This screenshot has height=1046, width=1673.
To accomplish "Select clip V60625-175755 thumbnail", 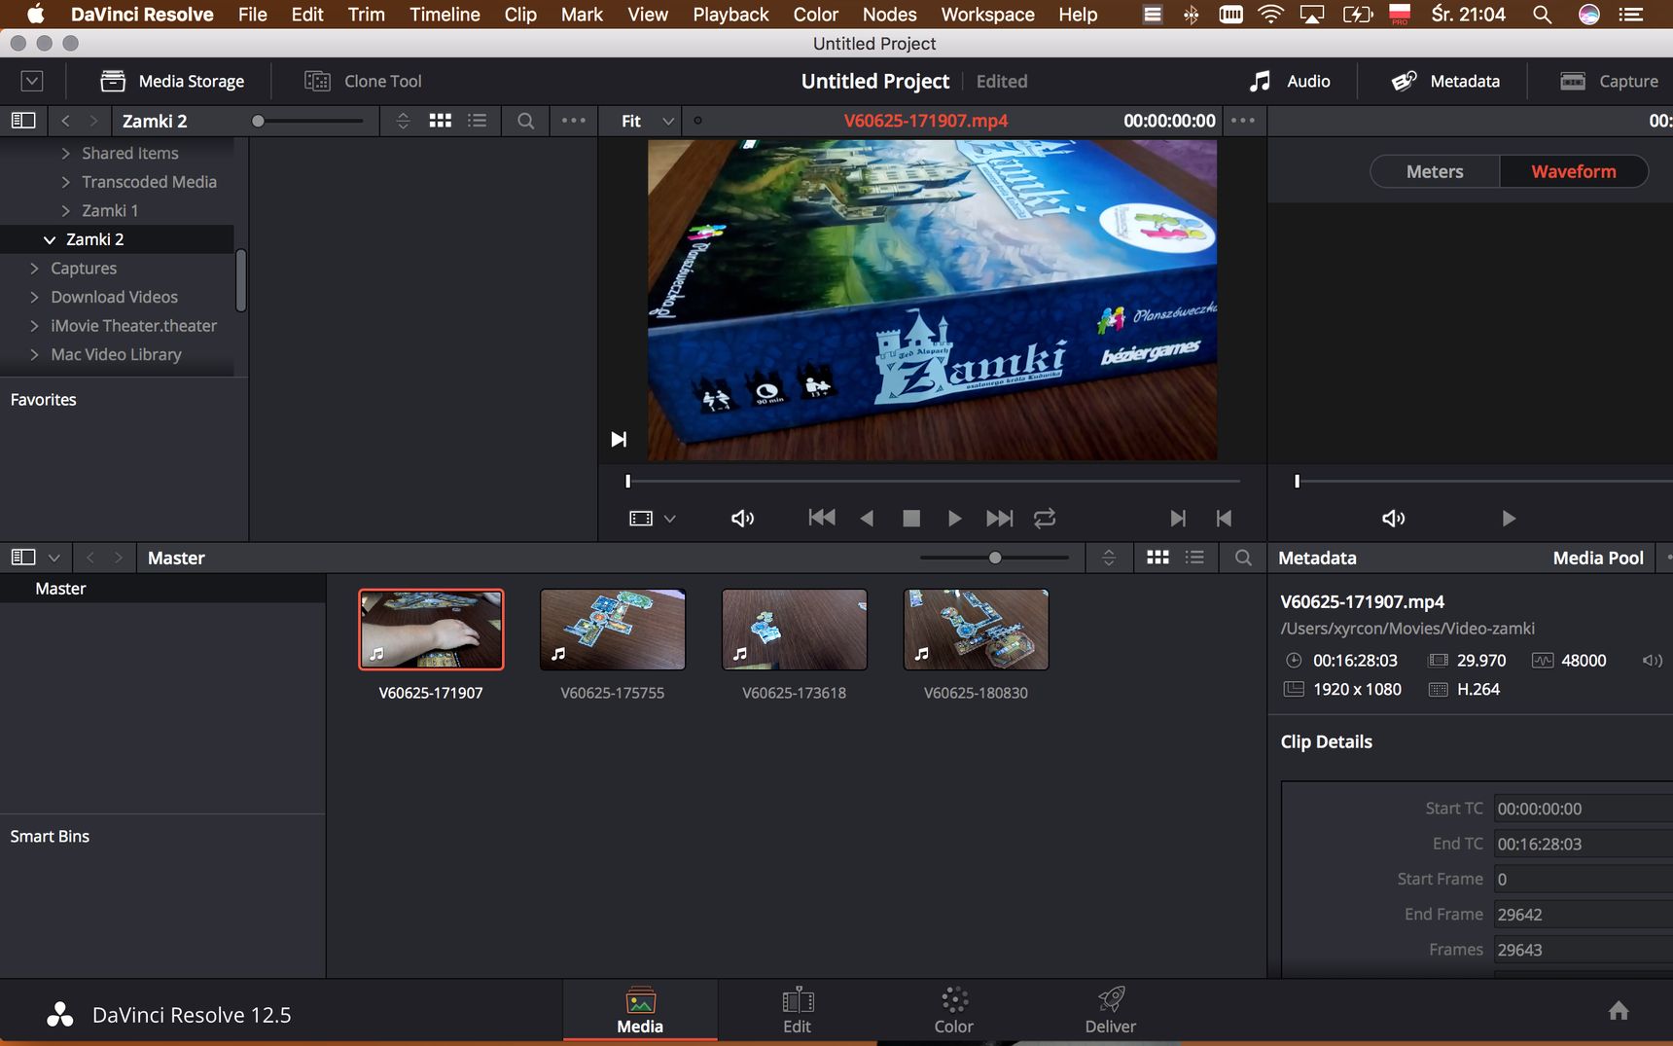I will click(x=613, y=630).
